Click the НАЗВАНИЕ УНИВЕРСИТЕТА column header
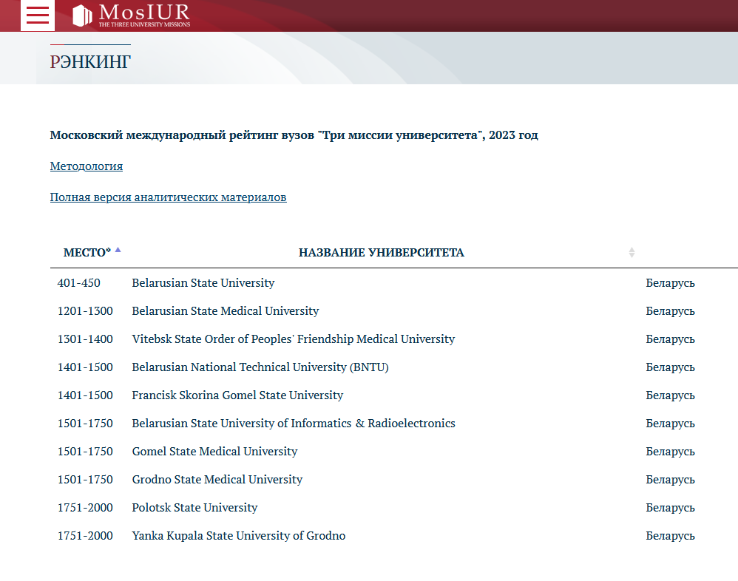The width and height of the screenshot is (738, 581). [382, 253]
